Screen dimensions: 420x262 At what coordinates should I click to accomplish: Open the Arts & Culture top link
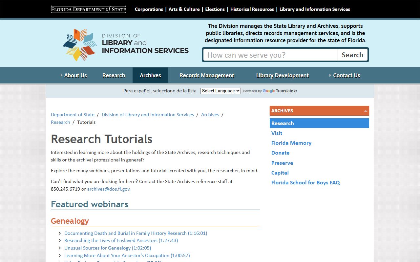(184, 9)
